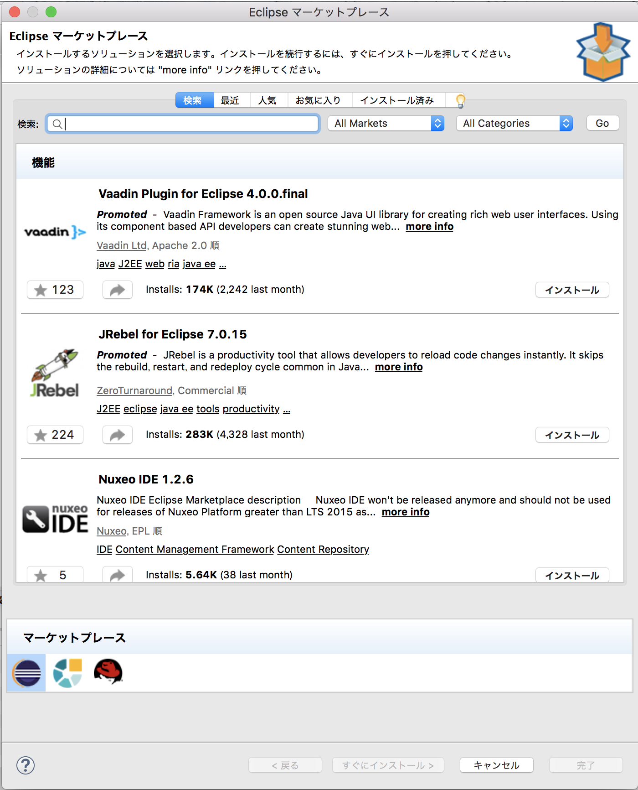Install Nuxeo IDE 1.2.6

point(572,575)
